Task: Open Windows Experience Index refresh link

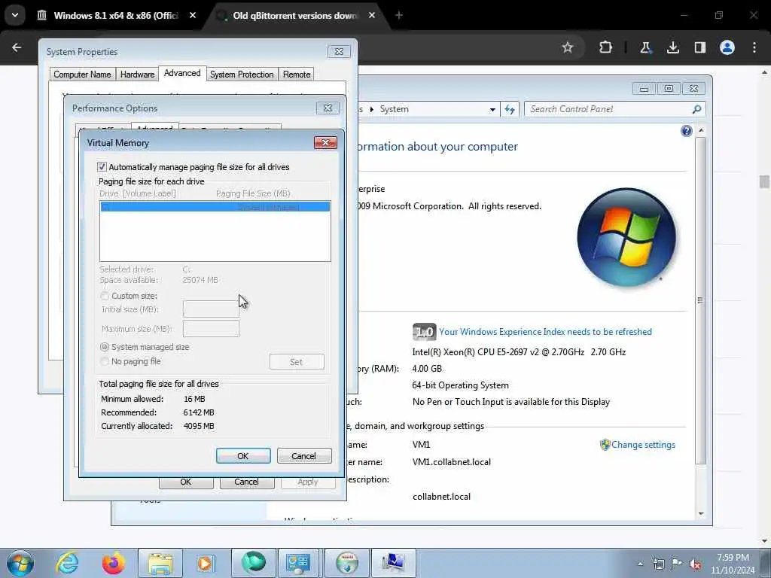Action: tap(545, 332)
